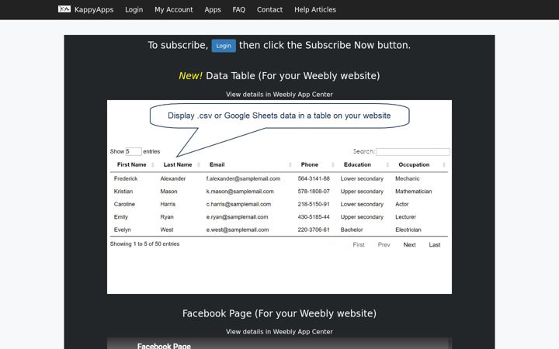559x349 pixels.
Task: Go to My Account page
Action: pos(174,9)
